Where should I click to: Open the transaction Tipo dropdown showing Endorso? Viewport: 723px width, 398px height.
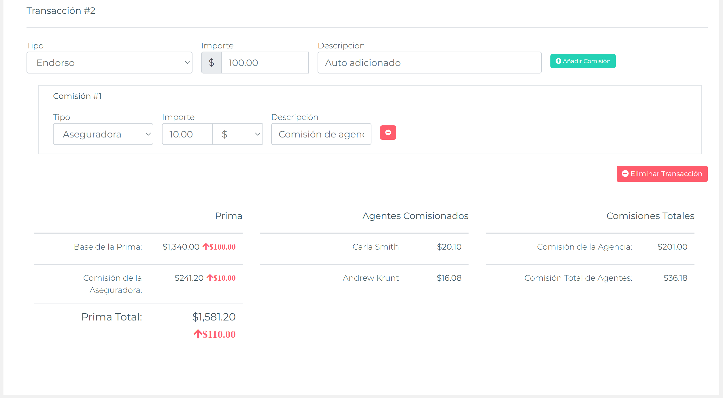[x=109, y=63]
